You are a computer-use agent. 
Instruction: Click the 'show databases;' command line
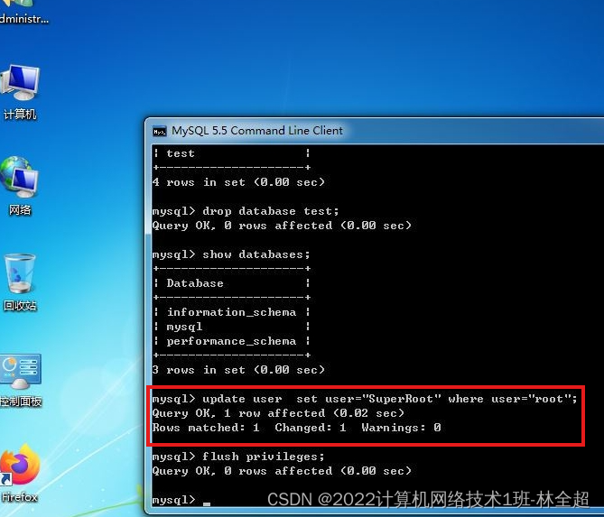(231, 254)
